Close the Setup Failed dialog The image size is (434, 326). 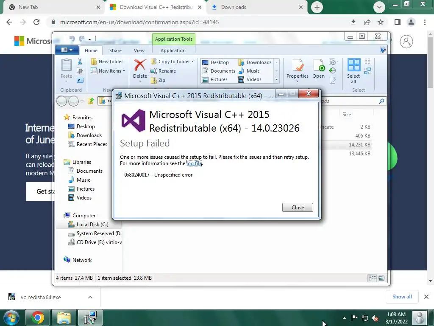[298, 207]
